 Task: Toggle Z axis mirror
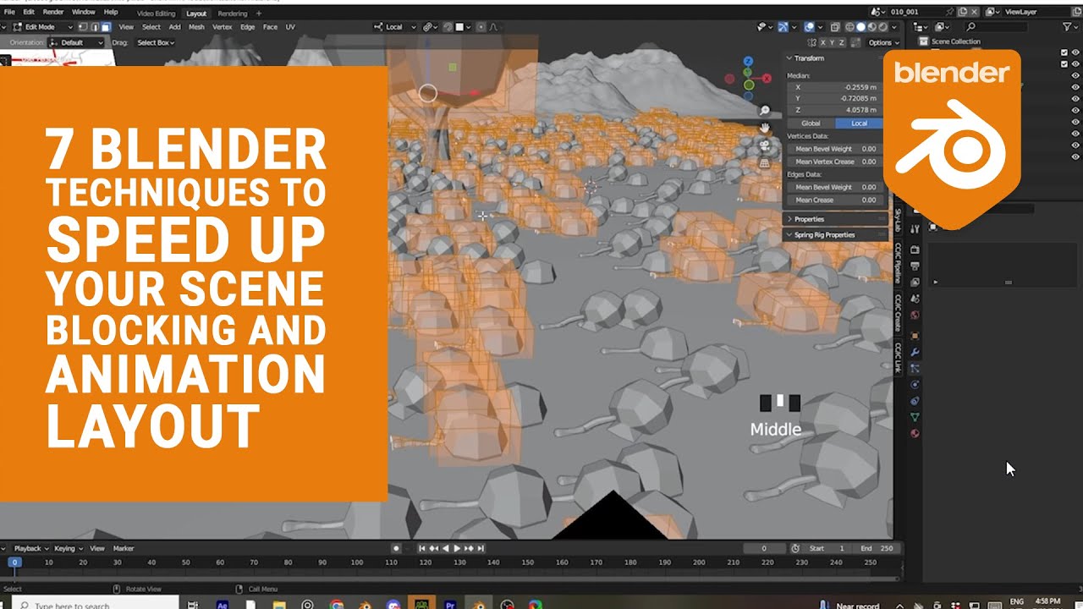tap(842, 42)
